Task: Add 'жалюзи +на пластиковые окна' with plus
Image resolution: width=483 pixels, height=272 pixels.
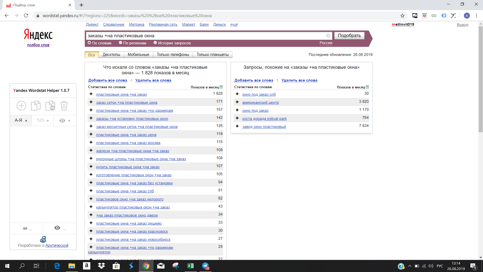Action: point(91,150)
